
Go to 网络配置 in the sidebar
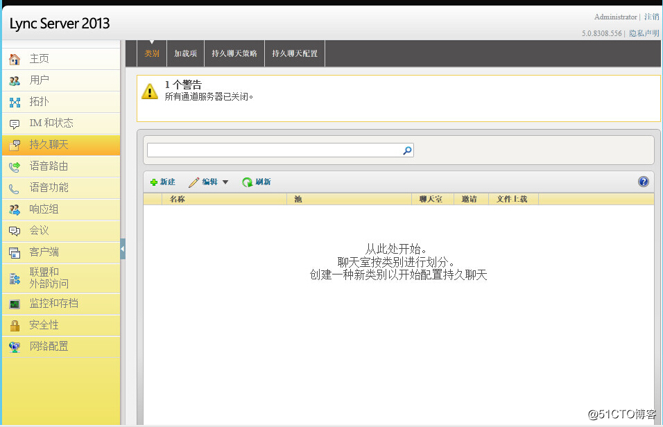click(61, 347)
